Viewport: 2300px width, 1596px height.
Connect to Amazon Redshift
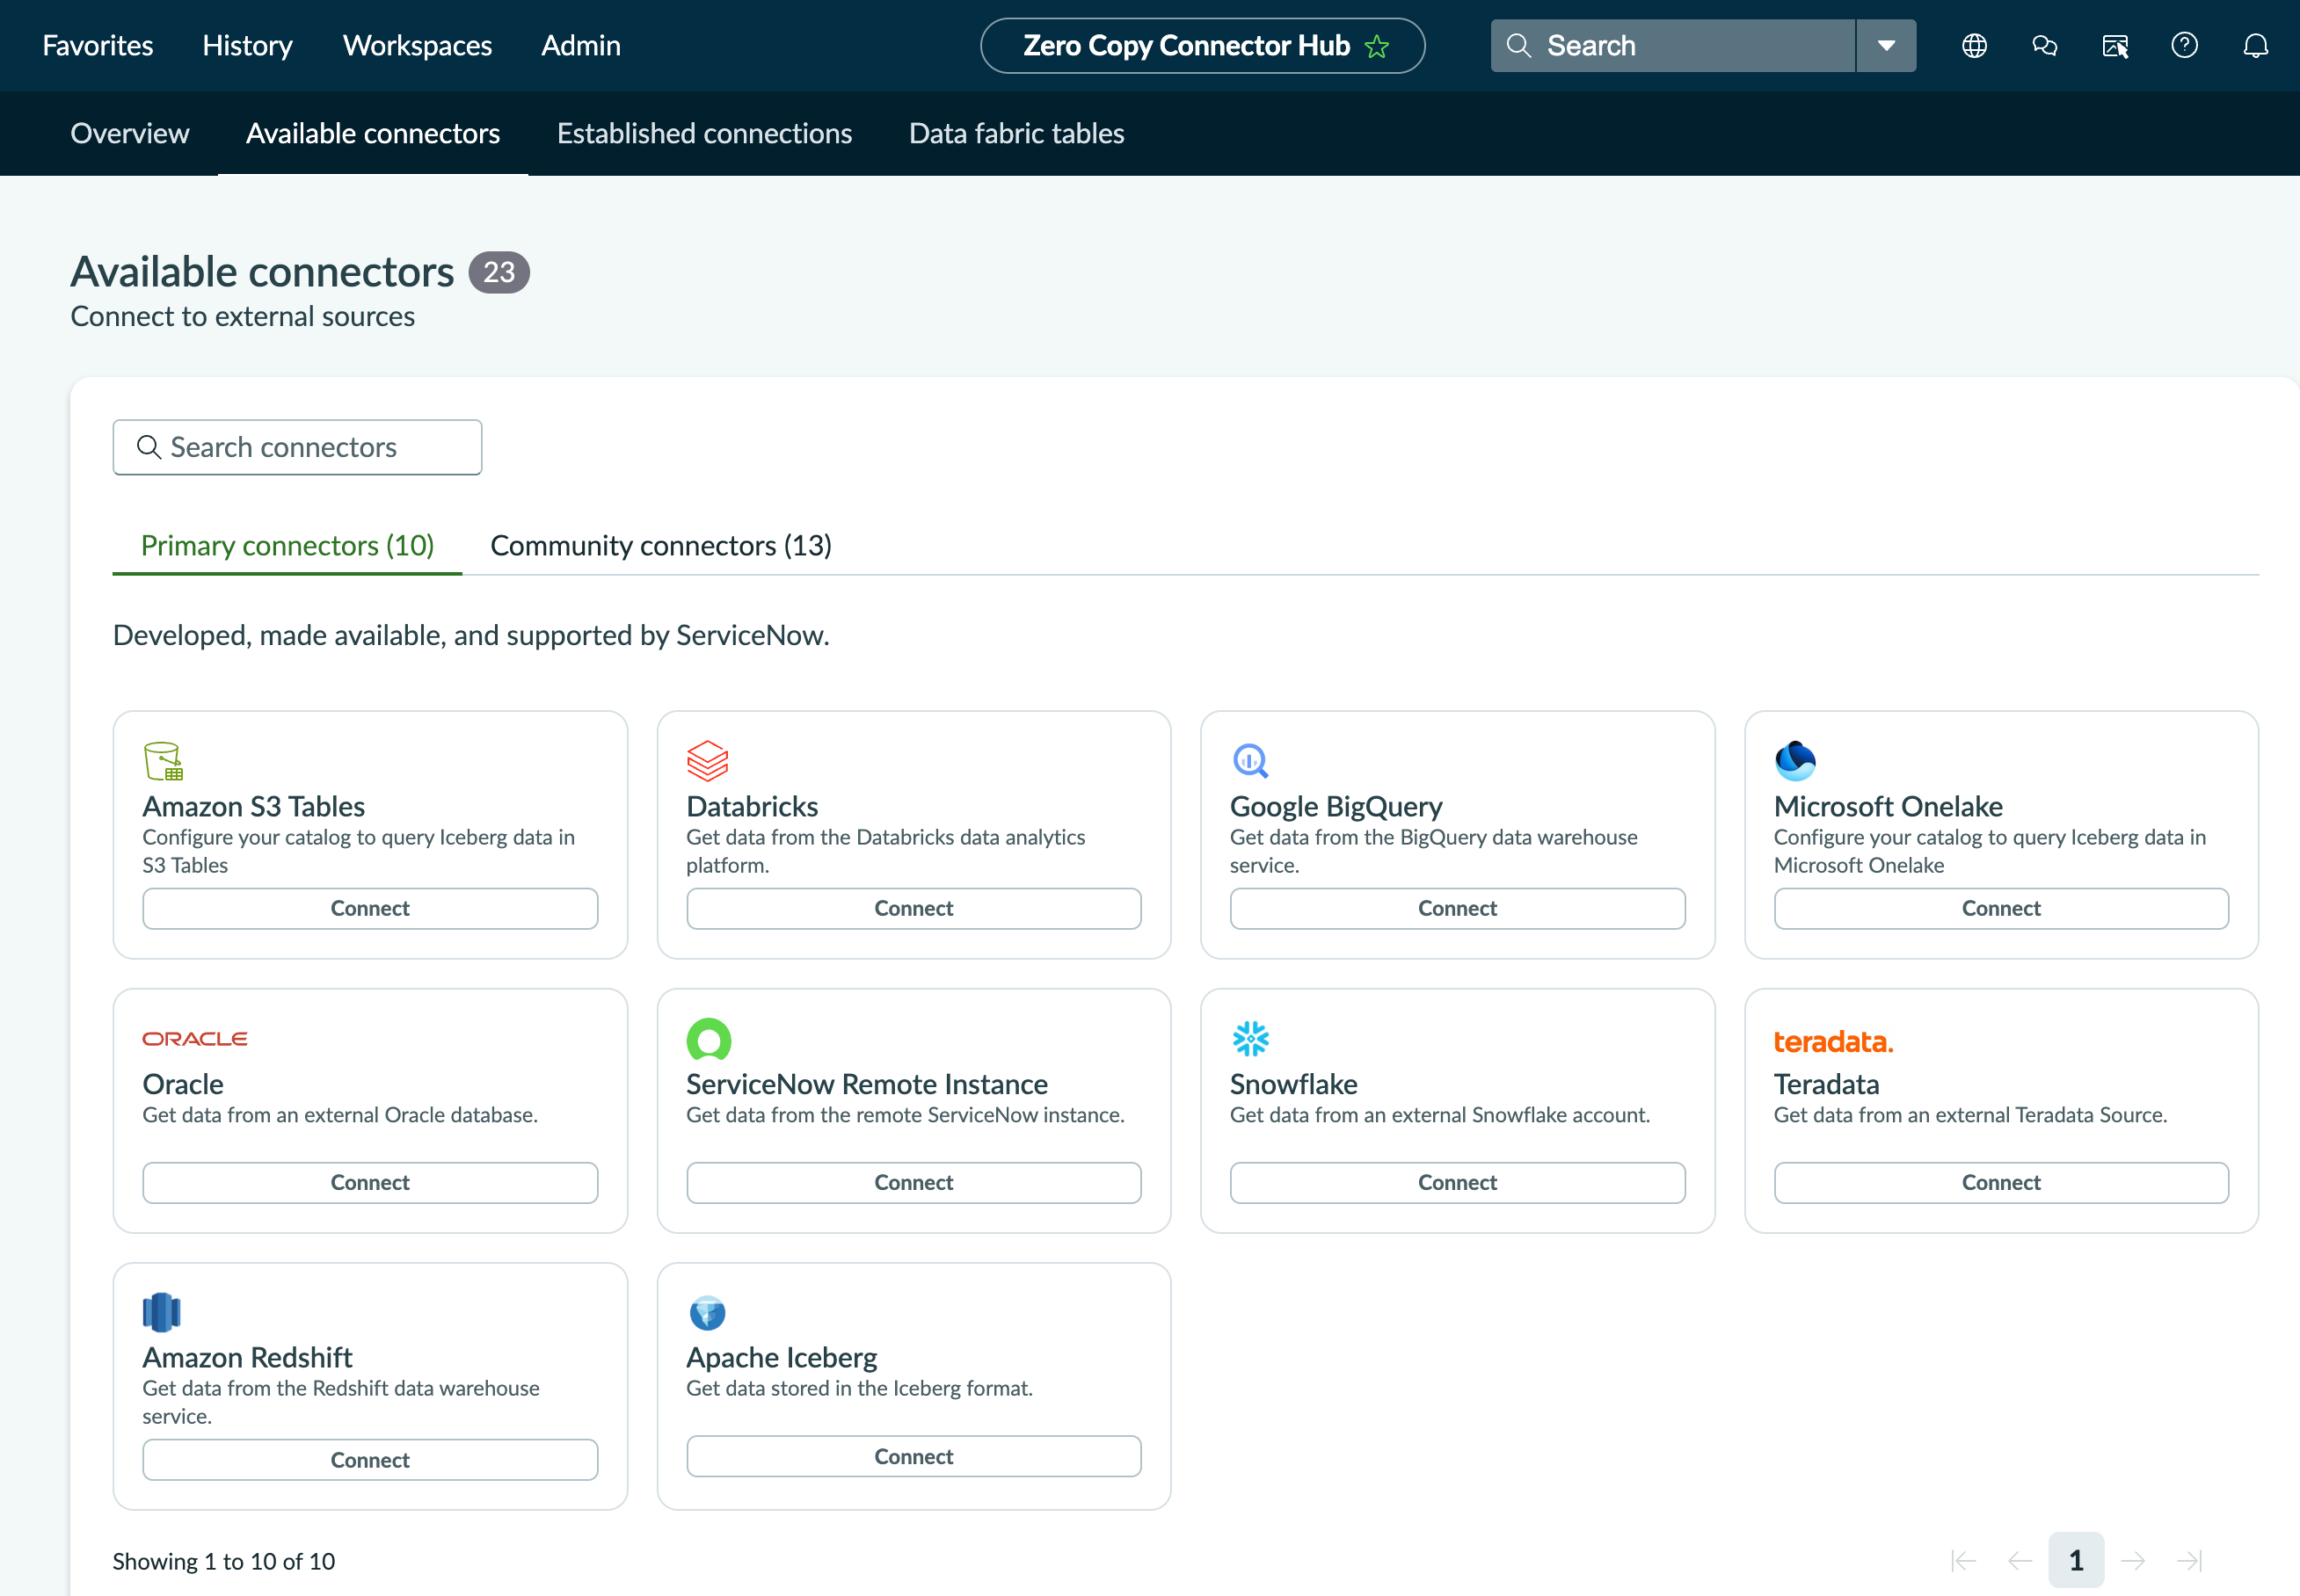pos(370,1460)
